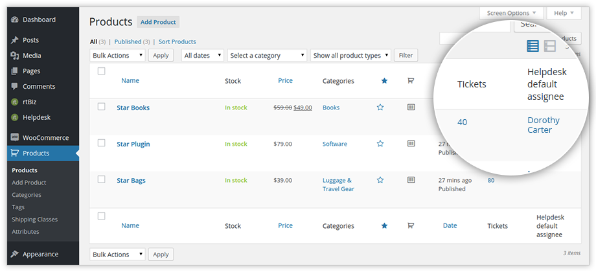Click the Comments bubble icon
596x272 pixels.
(x=15, y=87)
